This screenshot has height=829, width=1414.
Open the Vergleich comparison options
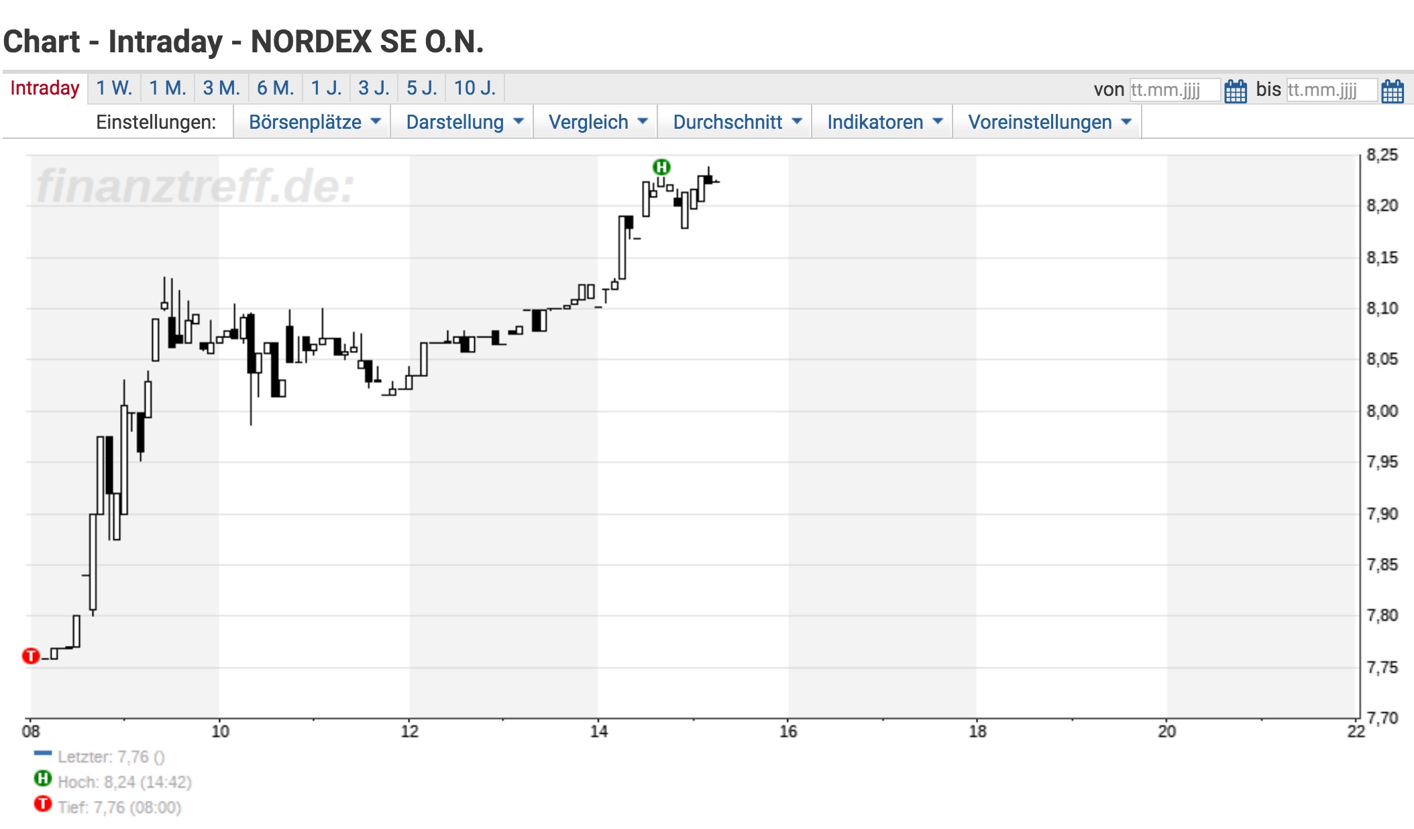pos(596,121)
